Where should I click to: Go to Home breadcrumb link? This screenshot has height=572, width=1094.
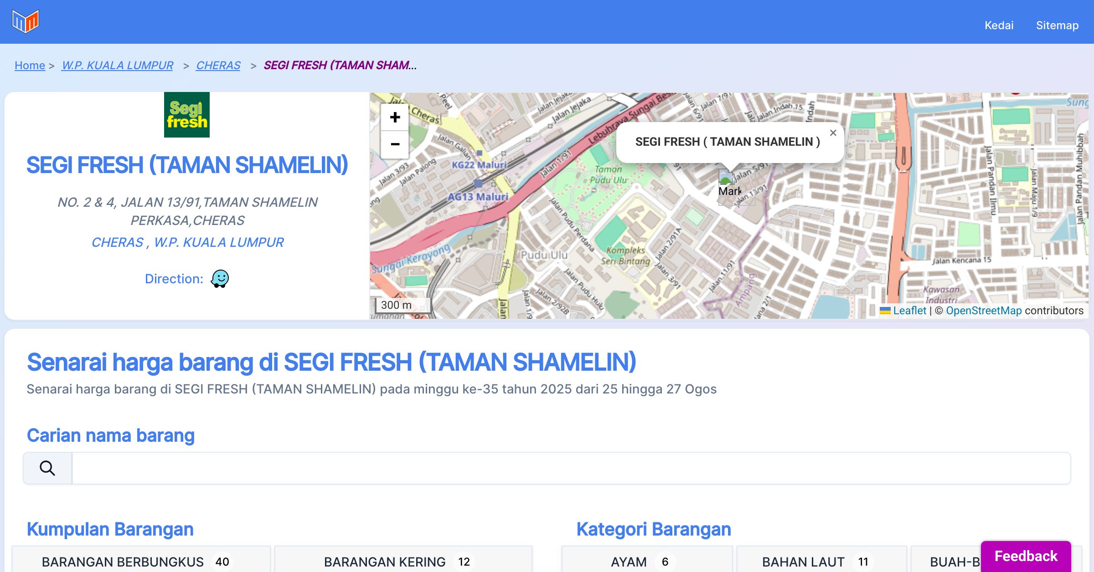(30, 66)
